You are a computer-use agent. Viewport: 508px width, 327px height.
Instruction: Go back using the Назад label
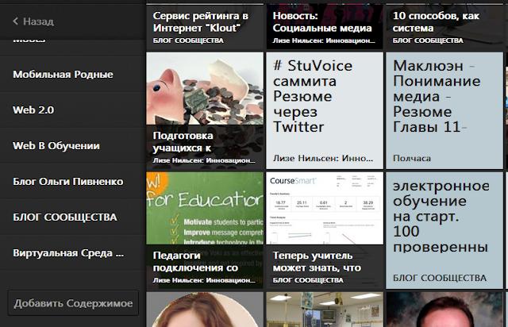pyautogui.click(x=39, y=21)
